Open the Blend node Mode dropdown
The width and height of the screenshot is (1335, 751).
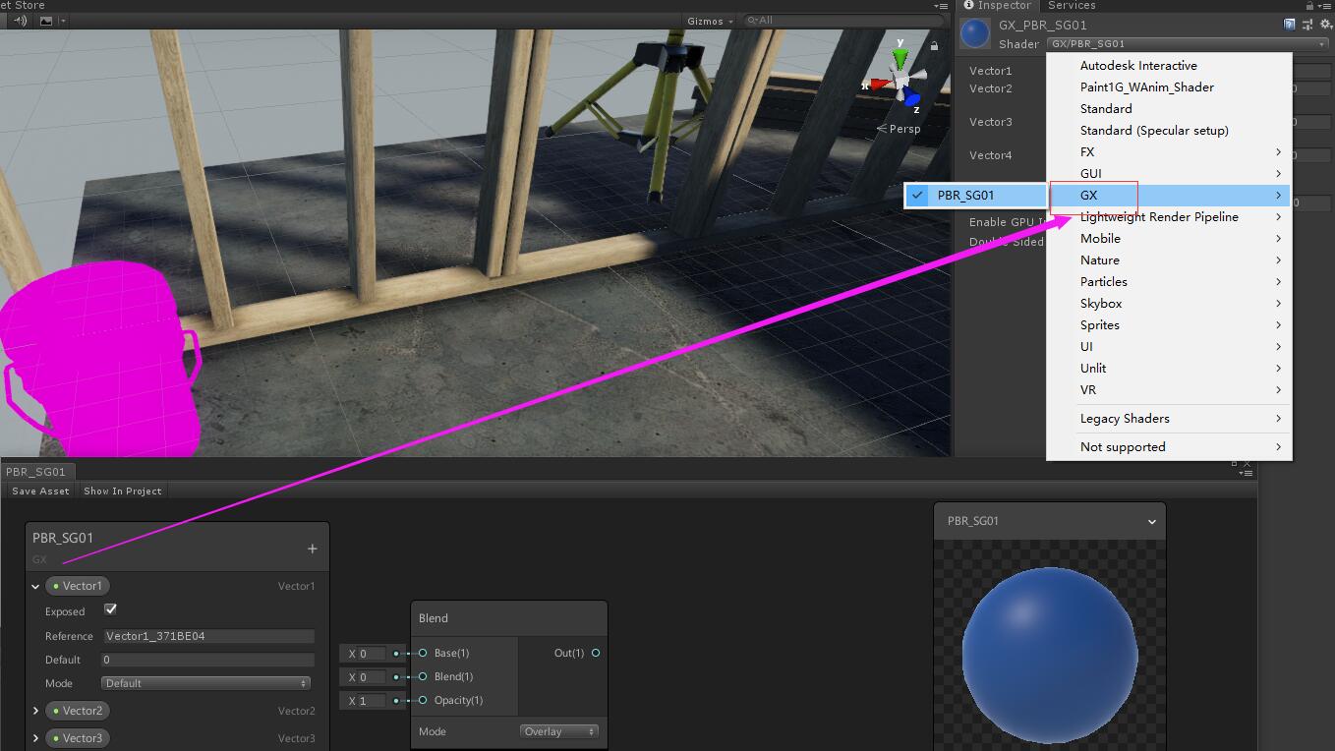tap(559, 731)
